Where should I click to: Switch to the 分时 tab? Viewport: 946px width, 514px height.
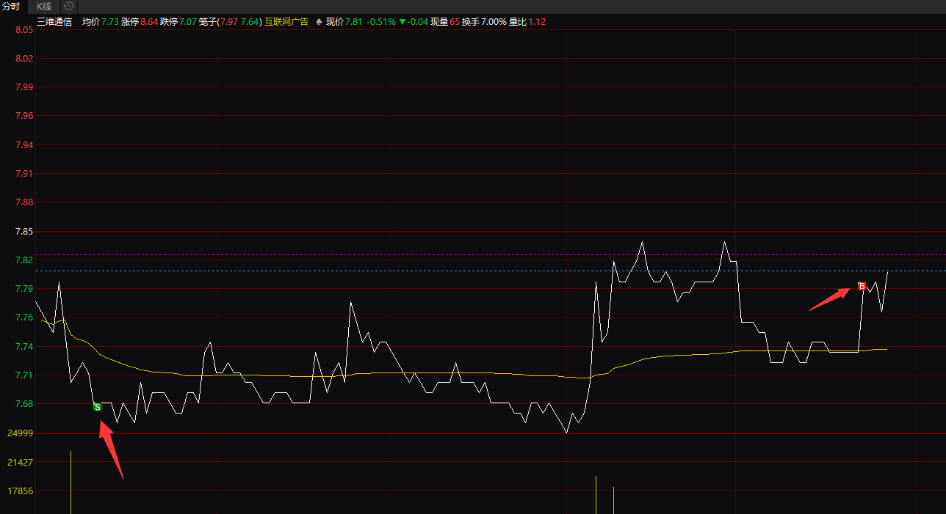tap(11, 6)
